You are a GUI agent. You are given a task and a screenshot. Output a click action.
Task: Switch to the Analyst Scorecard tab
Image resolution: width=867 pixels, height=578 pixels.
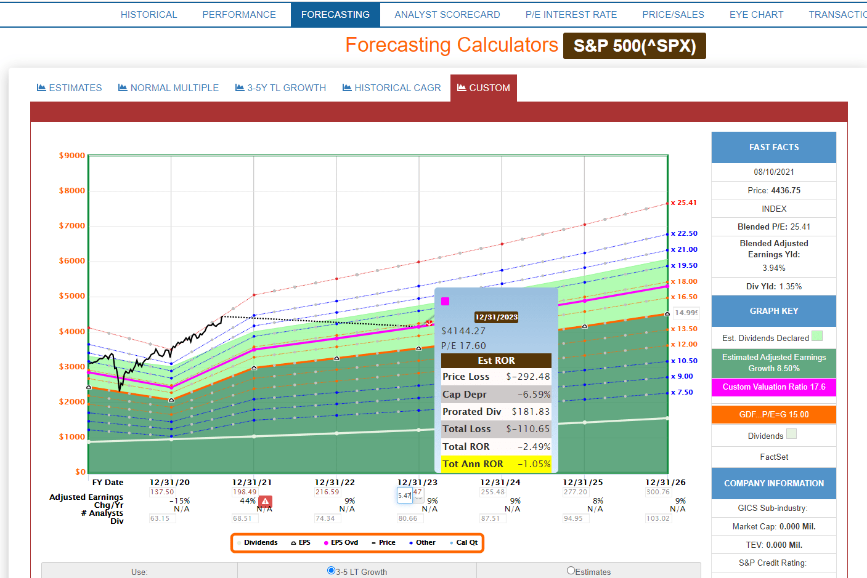click(447, 15)
